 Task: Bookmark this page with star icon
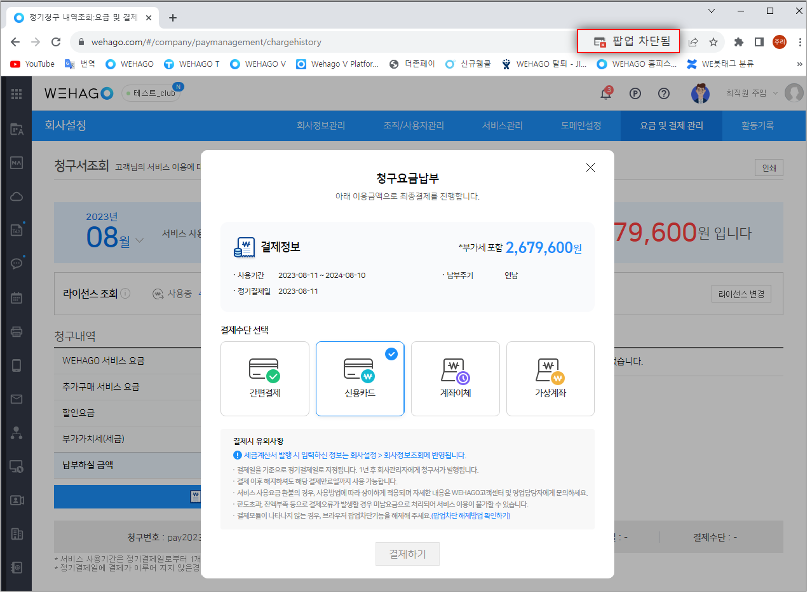[713, 42]
